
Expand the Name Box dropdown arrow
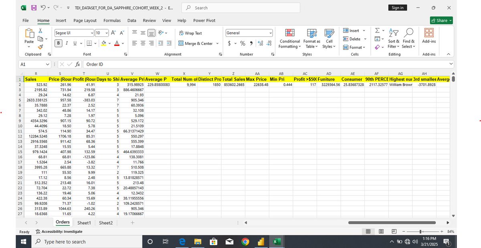(48, 64)
